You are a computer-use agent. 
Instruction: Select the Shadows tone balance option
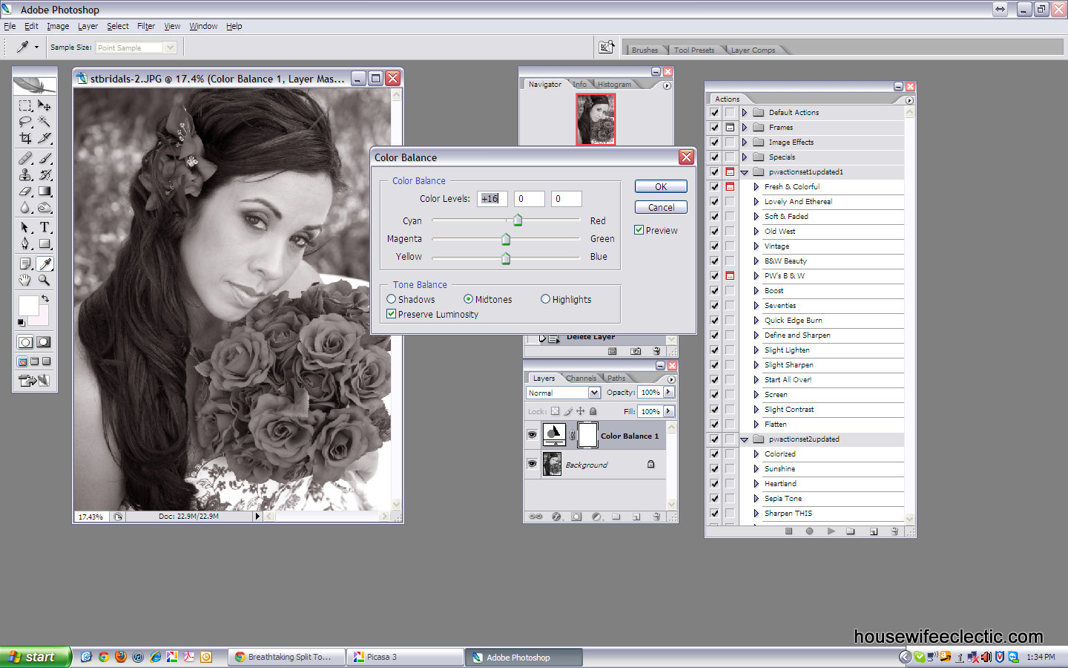pos(392,299)
